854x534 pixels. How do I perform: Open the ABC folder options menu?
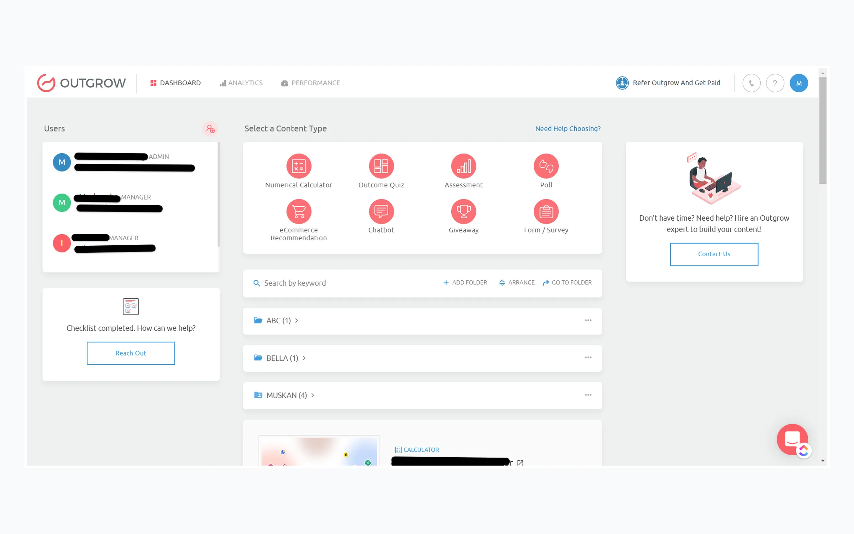click(588, 320)
